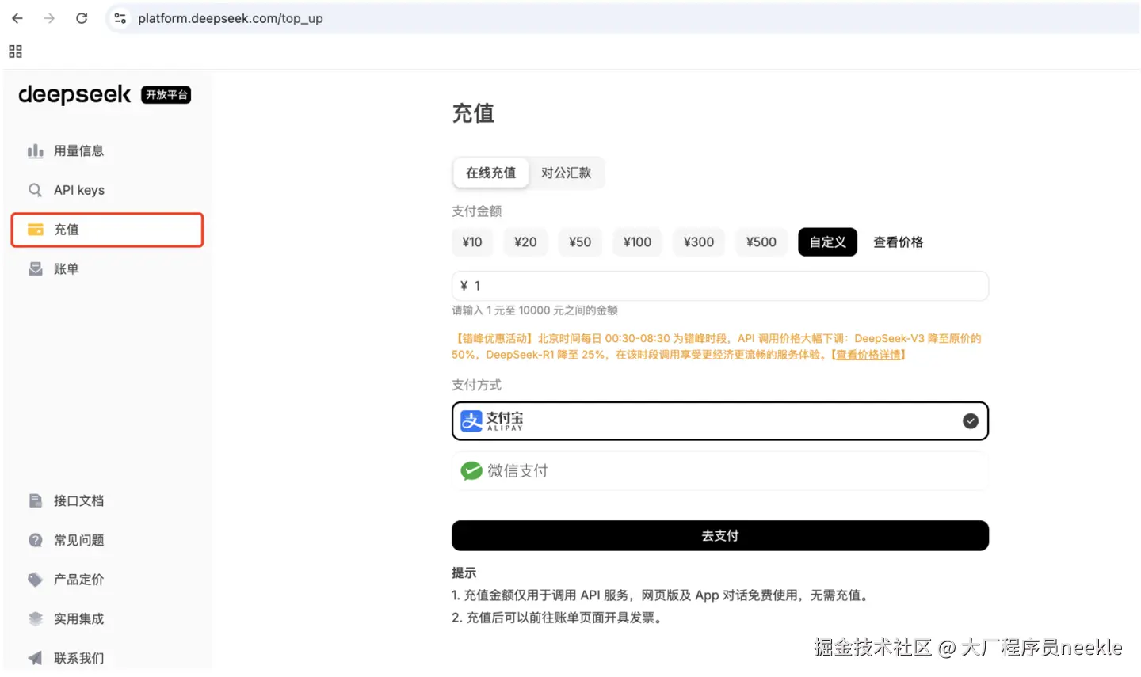Choose the ¥50 amount
The height and width of the screenshot is (677, 1141).
coord(580,242)
